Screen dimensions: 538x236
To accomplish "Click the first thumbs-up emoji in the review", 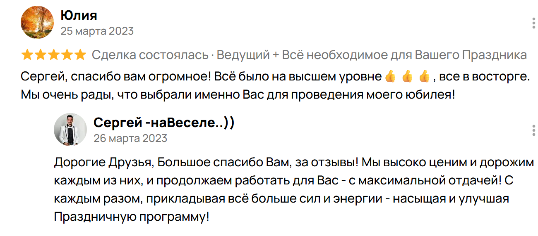I will click(x=390, y=77).
